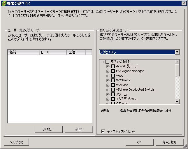Image resolution: width=188 pixels, height=149 pixels.
Task: Open the アクセスなし role dropdown
Action: click(177, 52)
